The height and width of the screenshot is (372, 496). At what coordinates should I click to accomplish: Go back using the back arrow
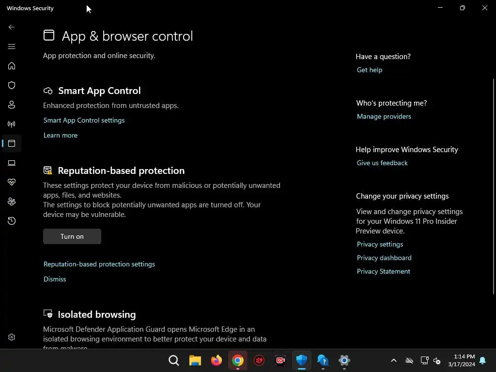coord(12,27)
